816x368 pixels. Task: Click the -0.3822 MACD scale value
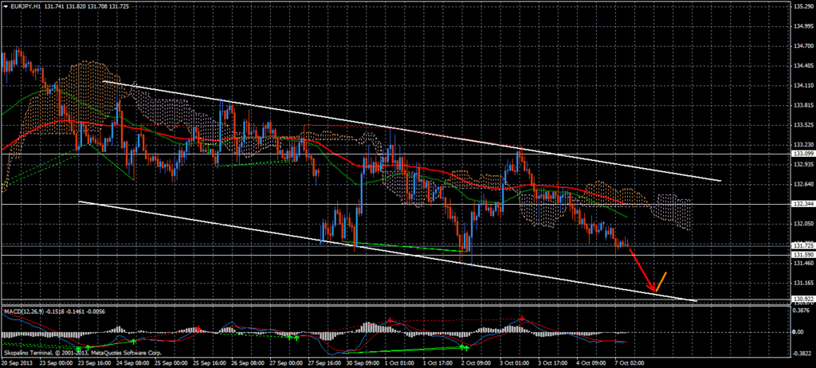tap(803, 352)
